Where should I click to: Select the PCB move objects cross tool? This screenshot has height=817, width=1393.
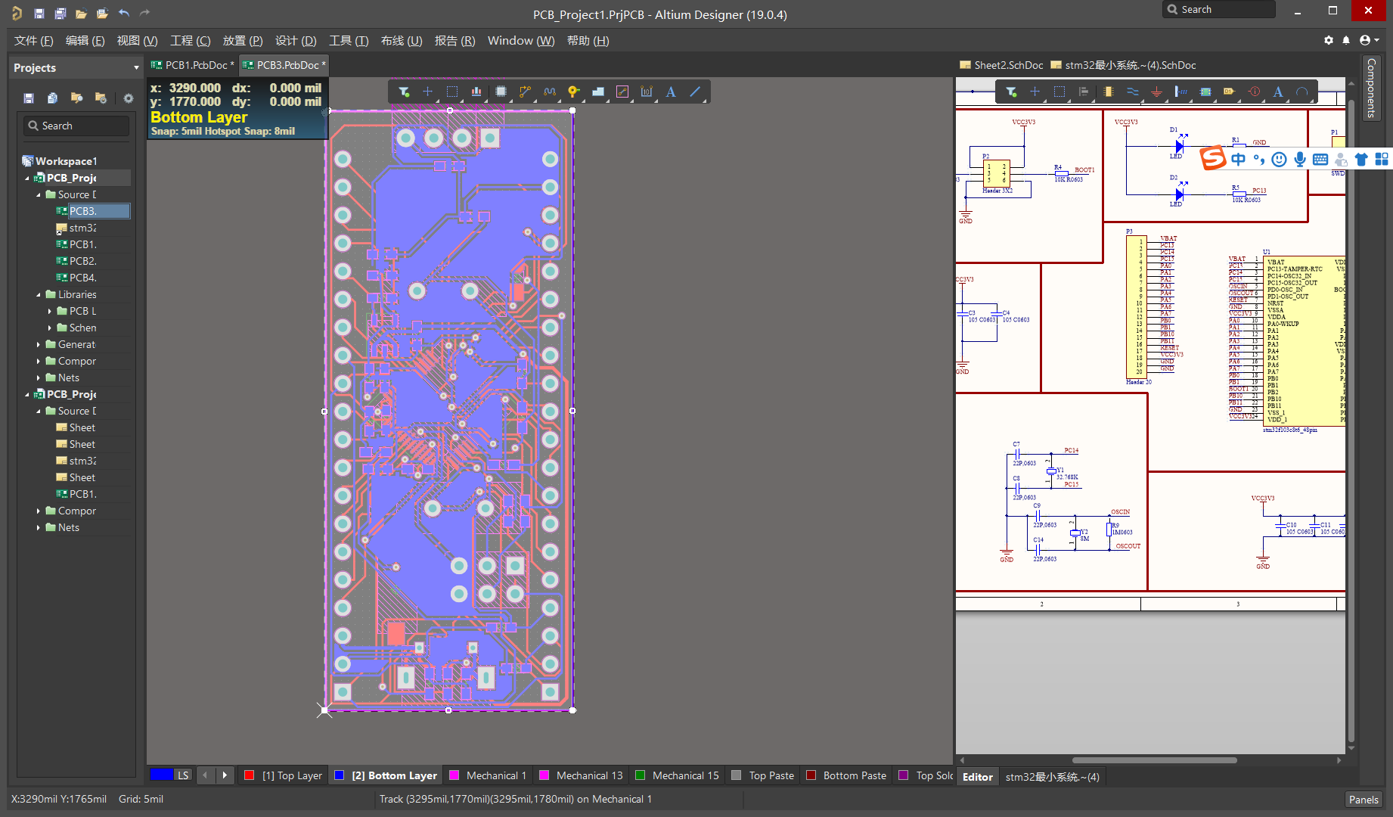point(428,92)
